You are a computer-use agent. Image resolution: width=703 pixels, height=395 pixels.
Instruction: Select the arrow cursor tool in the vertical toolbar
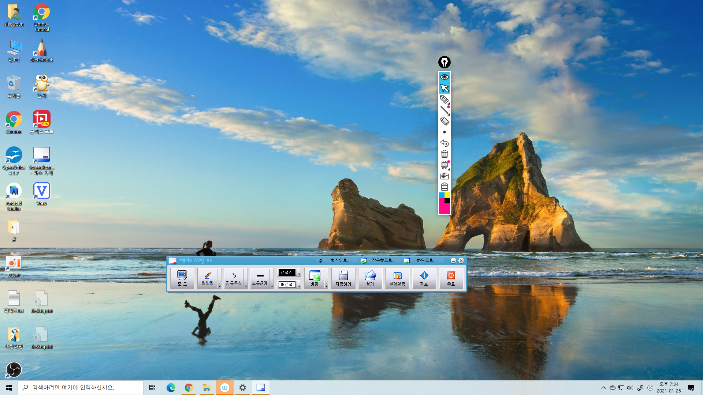[x=444, y=88]
